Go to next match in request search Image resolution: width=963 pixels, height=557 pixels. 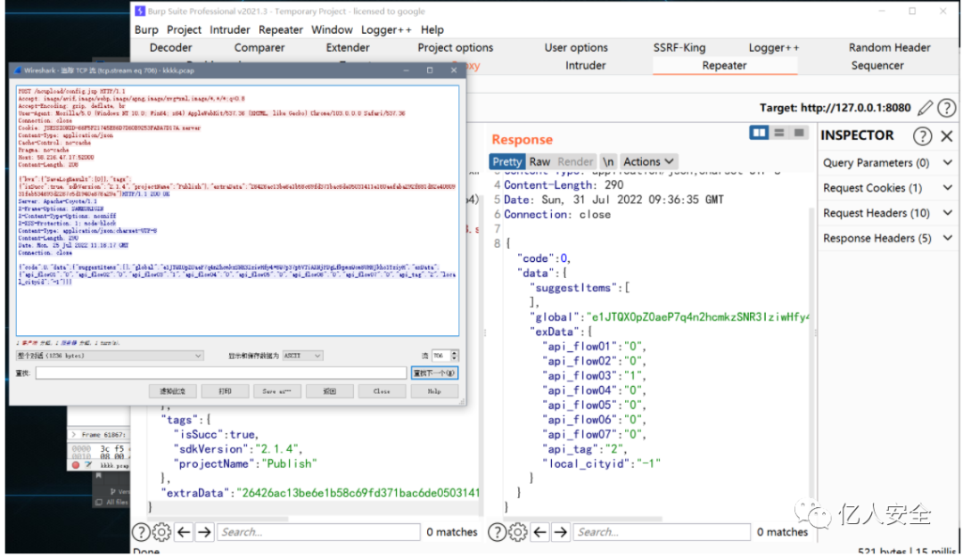204,532
